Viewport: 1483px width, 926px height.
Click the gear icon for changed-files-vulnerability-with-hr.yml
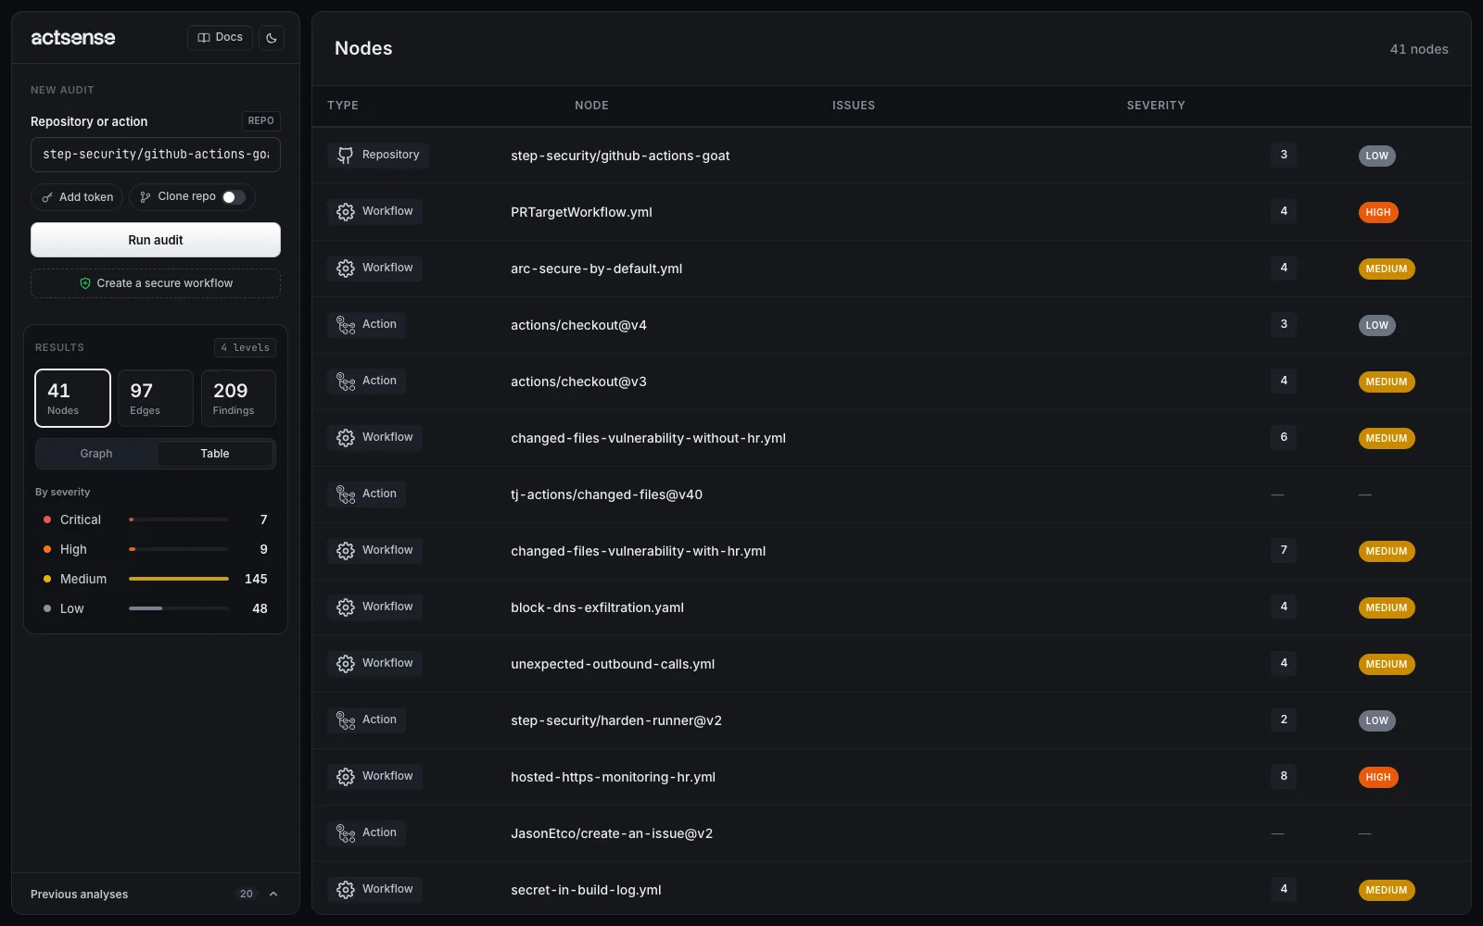(x=346, y=551)
